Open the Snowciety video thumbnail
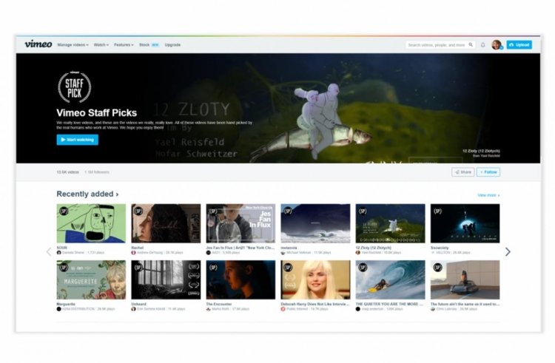 point(465,223)
